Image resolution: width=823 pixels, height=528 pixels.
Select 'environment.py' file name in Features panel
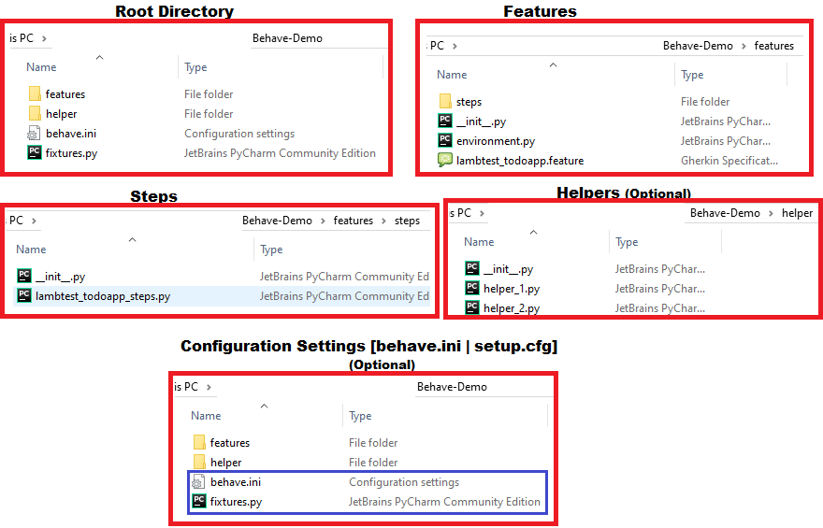496,141
